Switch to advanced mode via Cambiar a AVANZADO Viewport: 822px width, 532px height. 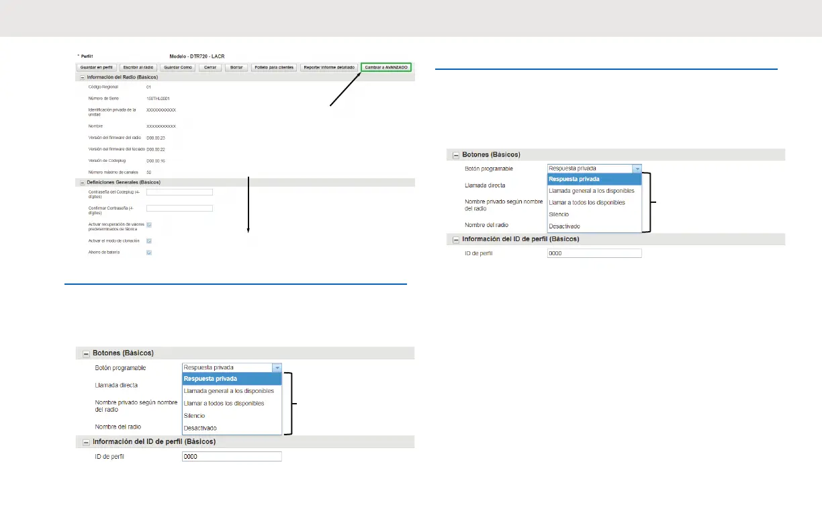tap(386, 68)
